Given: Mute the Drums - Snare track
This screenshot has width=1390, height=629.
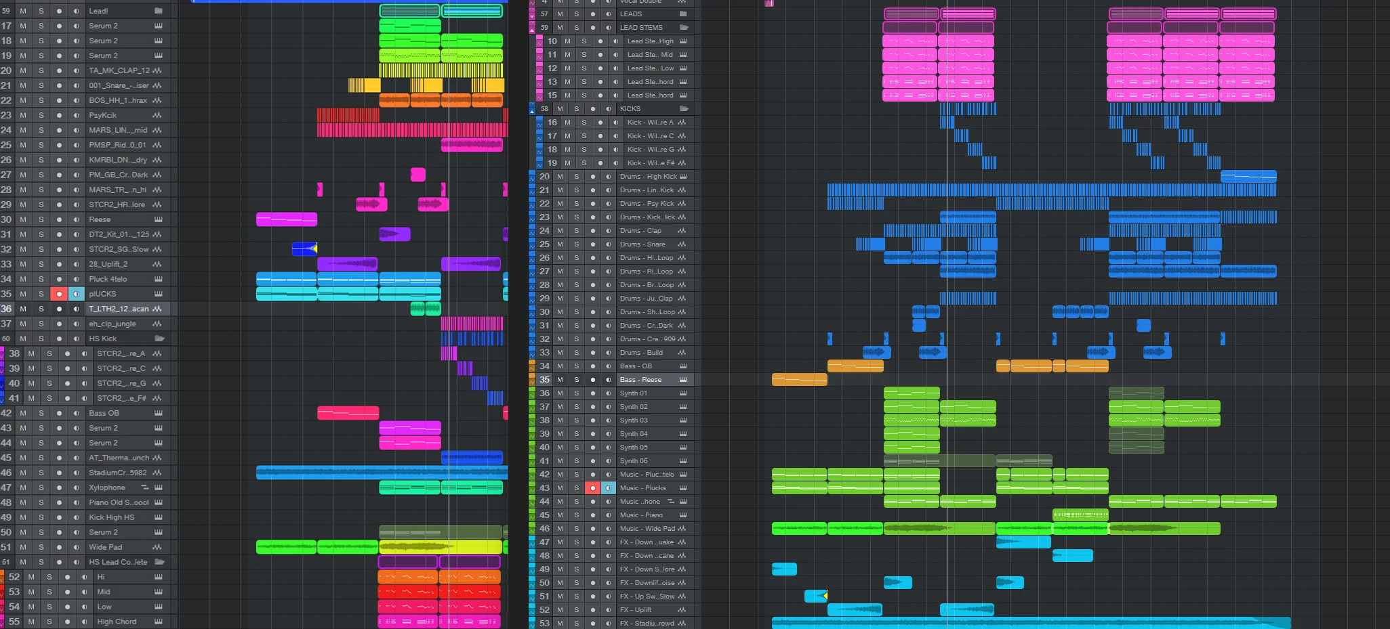Looking at the screenshot, I should pos(560,244).
